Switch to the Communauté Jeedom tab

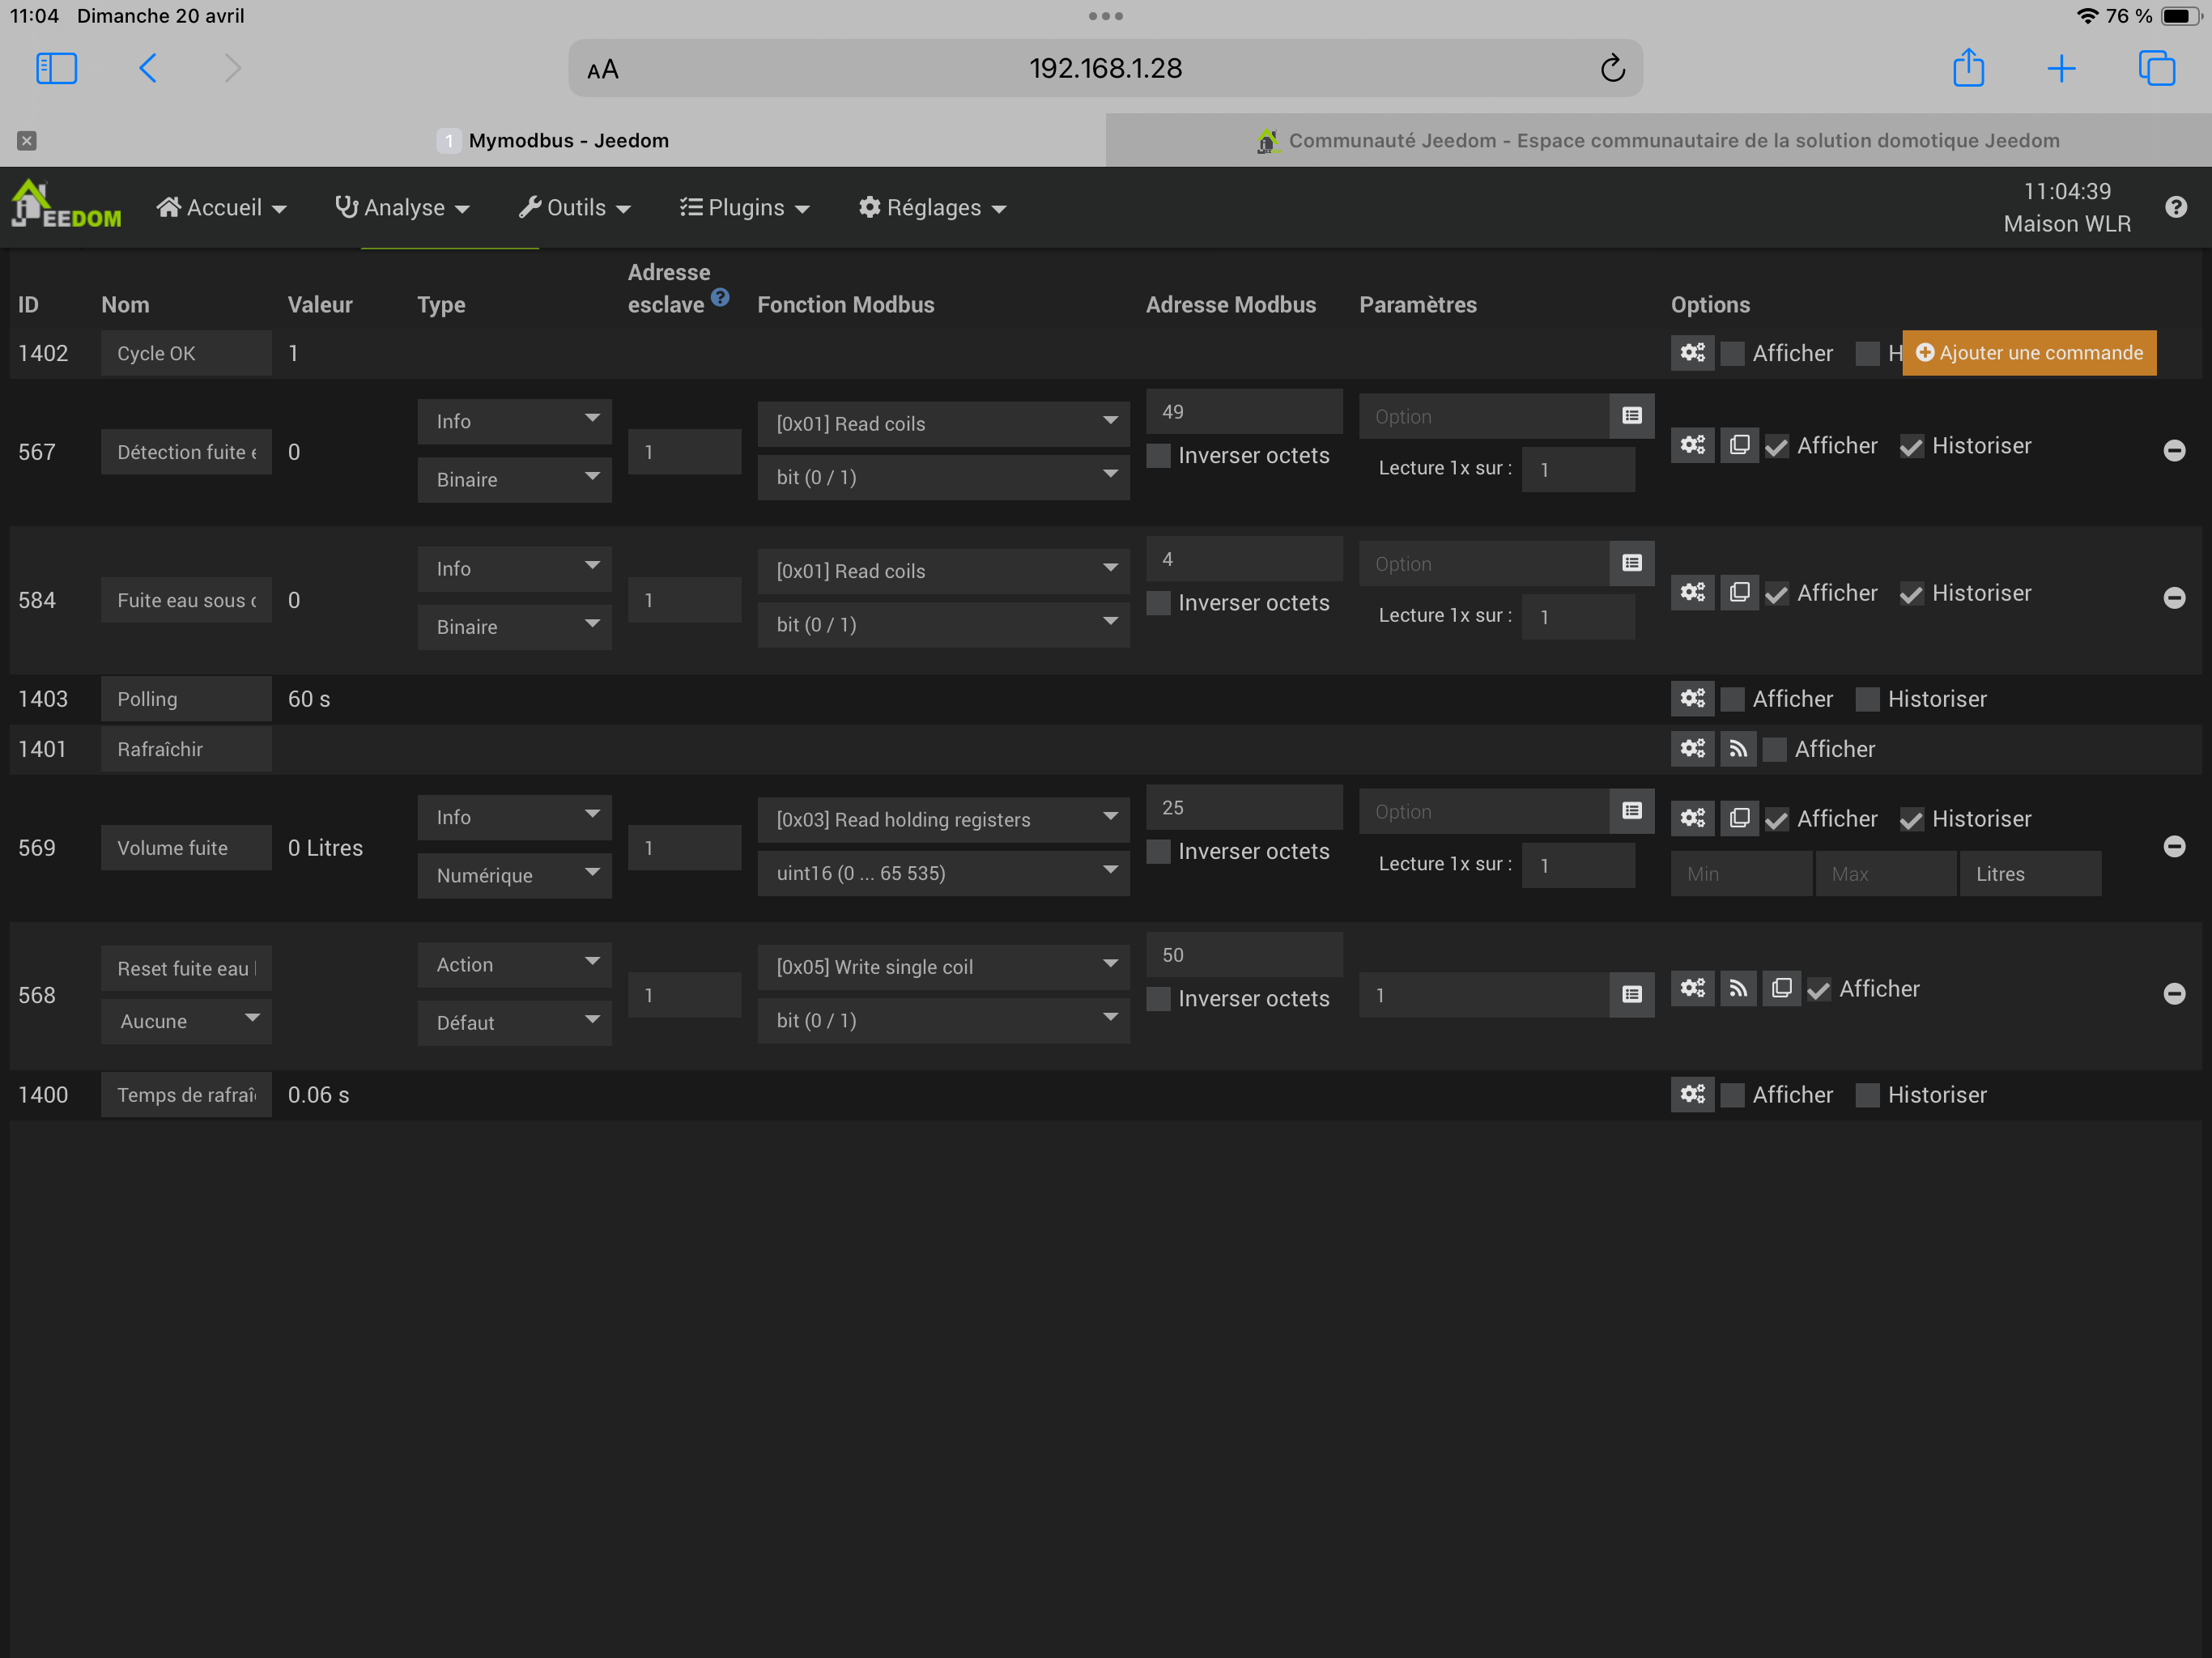pos(1658,141)
